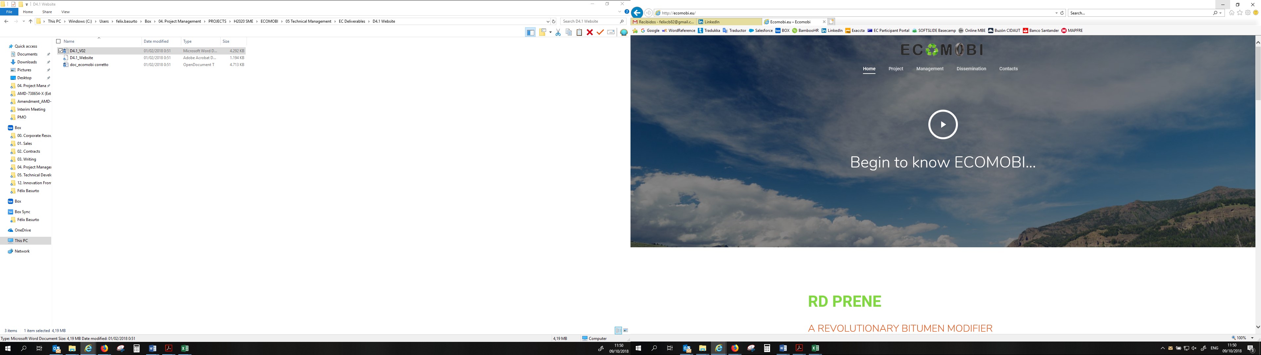Click the Paste clipboard toolbar icon

579,32
